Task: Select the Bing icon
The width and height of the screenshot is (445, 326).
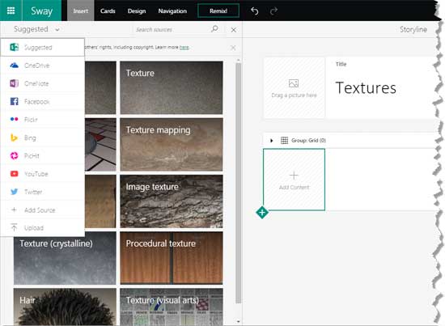Action: tap(14, 138)
